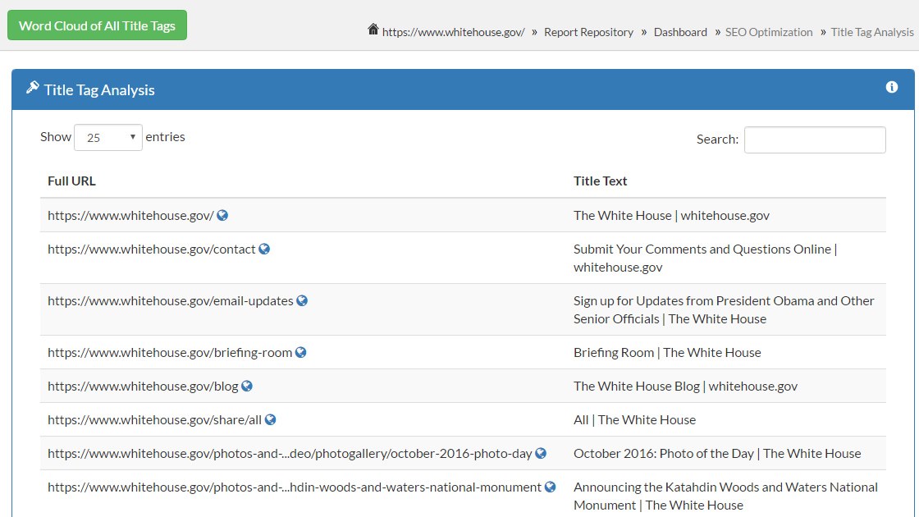Click the https://www.whitehouse.gov/briefing-room URL text
The image size is (919, 517).
(169, 352)
